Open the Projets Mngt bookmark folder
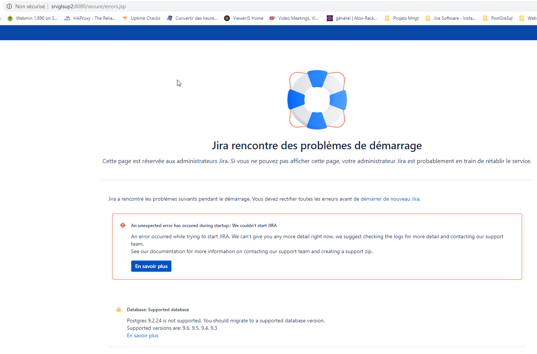Image resolution: width=537 pixels, height=354 pixels. [x=402, y=18]
